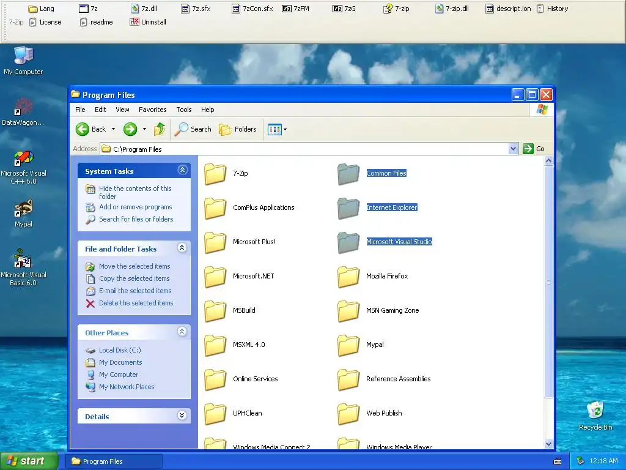Toggle the Folders tree pane

pos(238,129)
